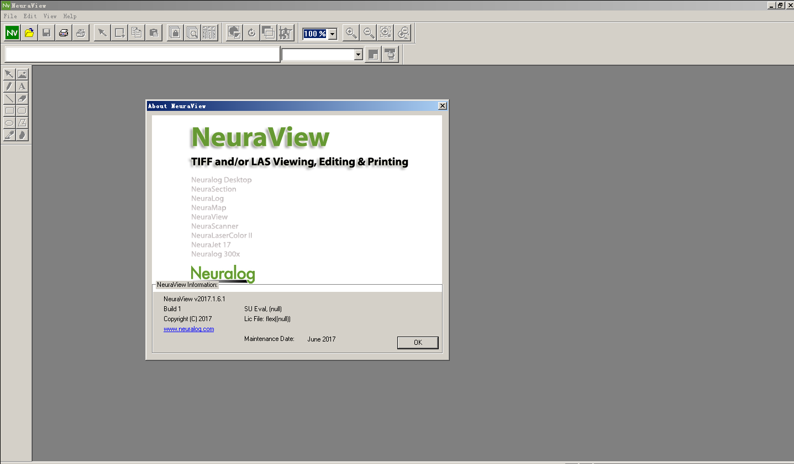The width and height of the screenshot is (794, 464).
Task: Open a file with the yellow folder icon
Action: pyautogui.click(x=29, y=33)
